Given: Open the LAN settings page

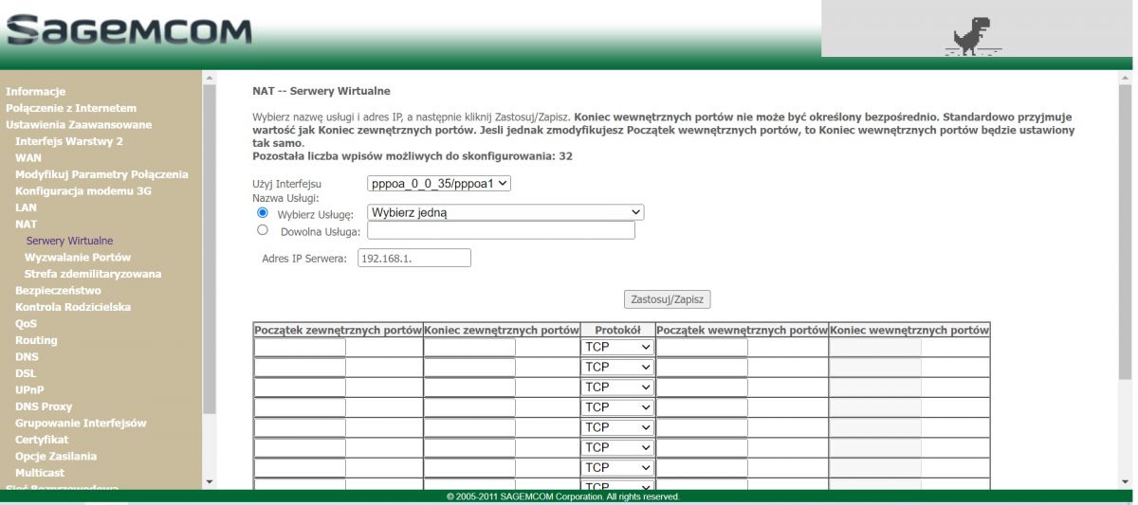Looking at the screenshot, I should pyautogui.click(x=27, y=207).
